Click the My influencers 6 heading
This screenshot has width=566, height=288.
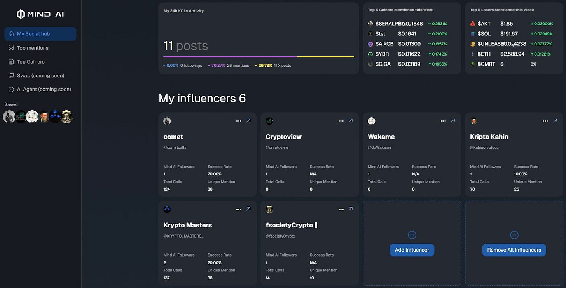click(x=202, y=99)
